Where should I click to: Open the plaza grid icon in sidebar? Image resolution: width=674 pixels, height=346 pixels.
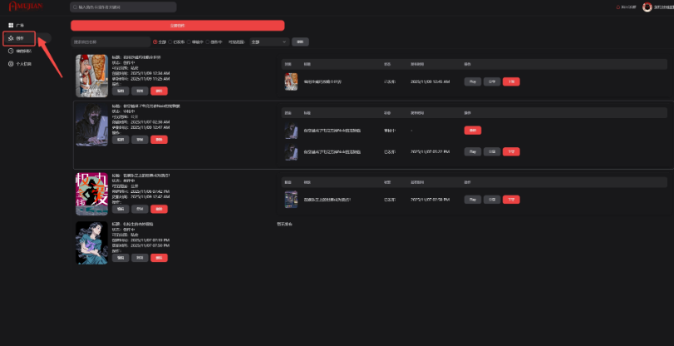tap(11, 26)
